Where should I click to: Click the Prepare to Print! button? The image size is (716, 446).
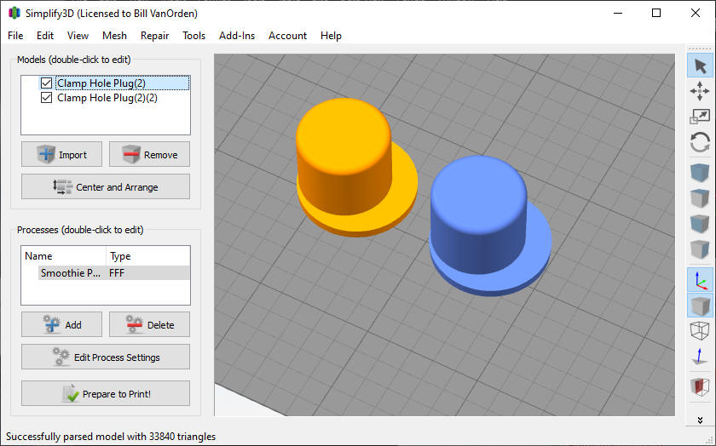106,394
